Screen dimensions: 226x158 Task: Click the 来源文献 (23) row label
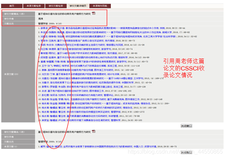11,74
